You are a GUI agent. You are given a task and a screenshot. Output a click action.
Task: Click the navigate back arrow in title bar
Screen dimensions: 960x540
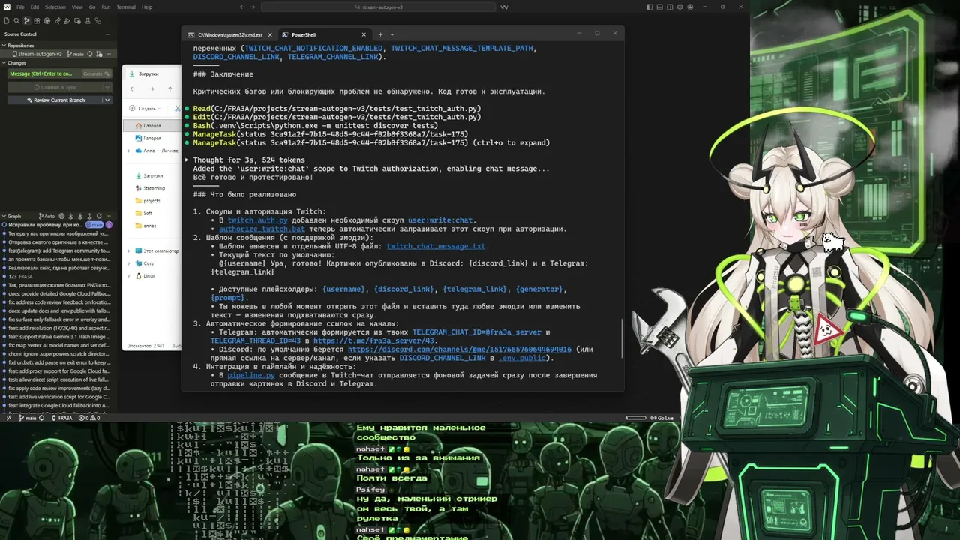pyautogui.click(x=242, y=7)
